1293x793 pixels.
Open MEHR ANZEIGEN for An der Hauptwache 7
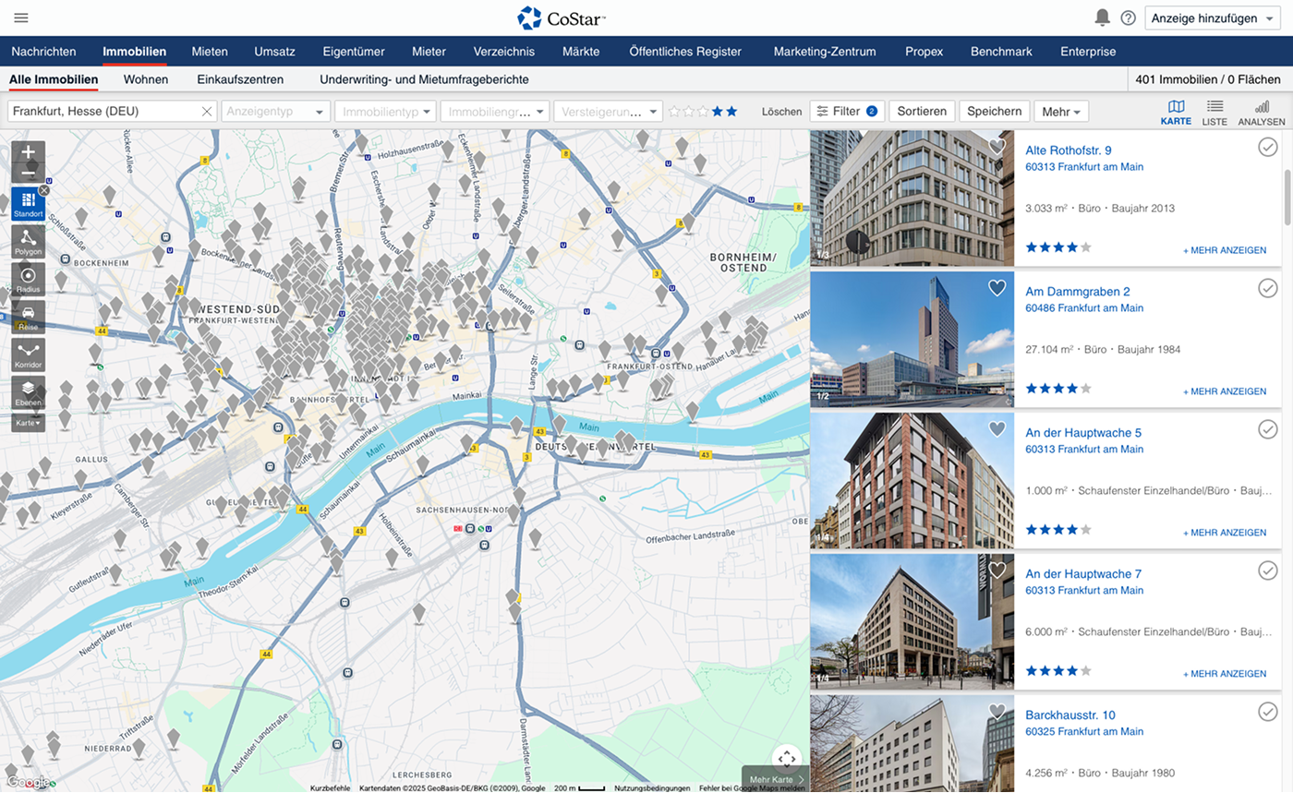1224,674
